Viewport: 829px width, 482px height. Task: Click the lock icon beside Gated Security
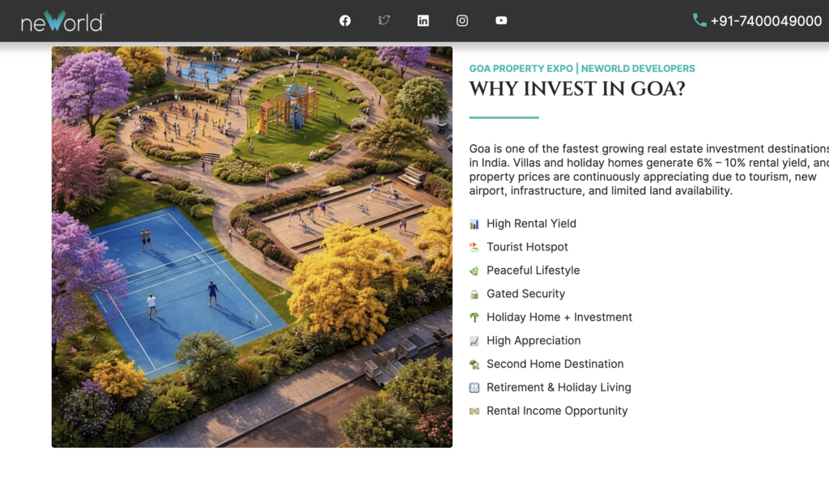[474, 294]
